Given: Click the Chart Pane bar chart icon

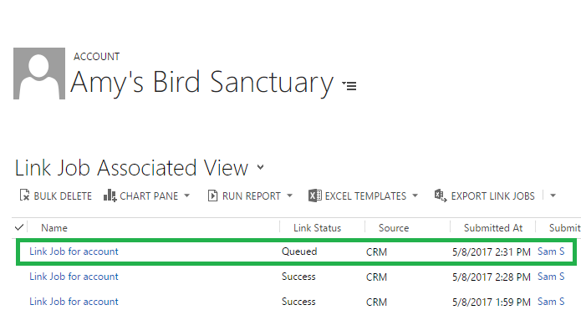Looking at the screenshot, I should (x=110, y=195).
